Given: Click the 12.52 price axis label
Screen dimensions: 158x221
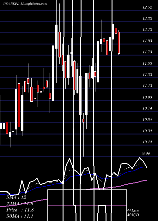Looking at the screenshot, I should tap(147, 7).
